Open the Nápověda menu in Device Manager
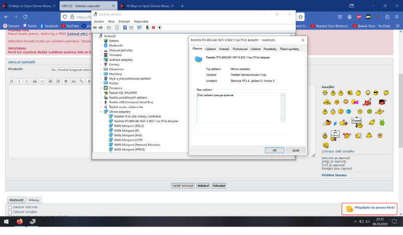Screen dimensions: 403x235 [x=141, y=21]
